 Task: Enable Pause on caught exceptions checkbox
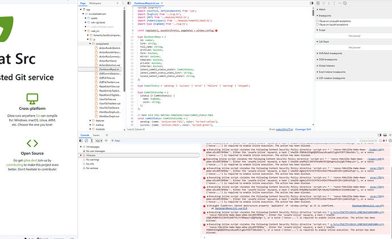317,24
